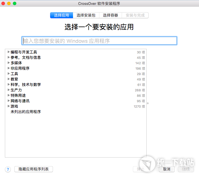The height and width of the screenshot is (177, 199).
Task: Expand the 参考，文档与信息 category triangle
Action: click(9, 57)
